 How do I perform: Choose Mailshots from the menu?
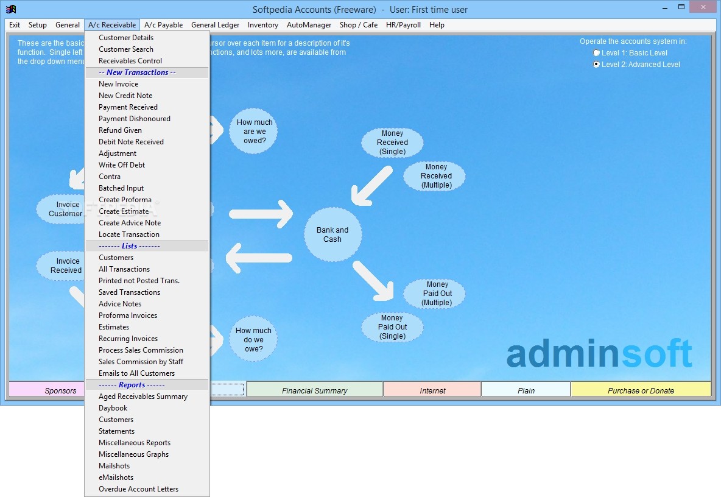[x=147, y=466]
